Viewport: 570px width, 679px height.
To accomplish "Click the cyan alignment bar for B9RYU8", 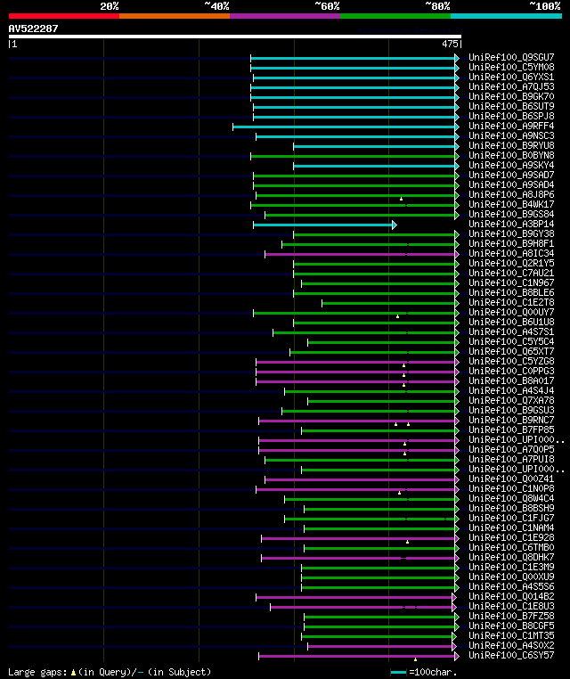I will 374,146.
